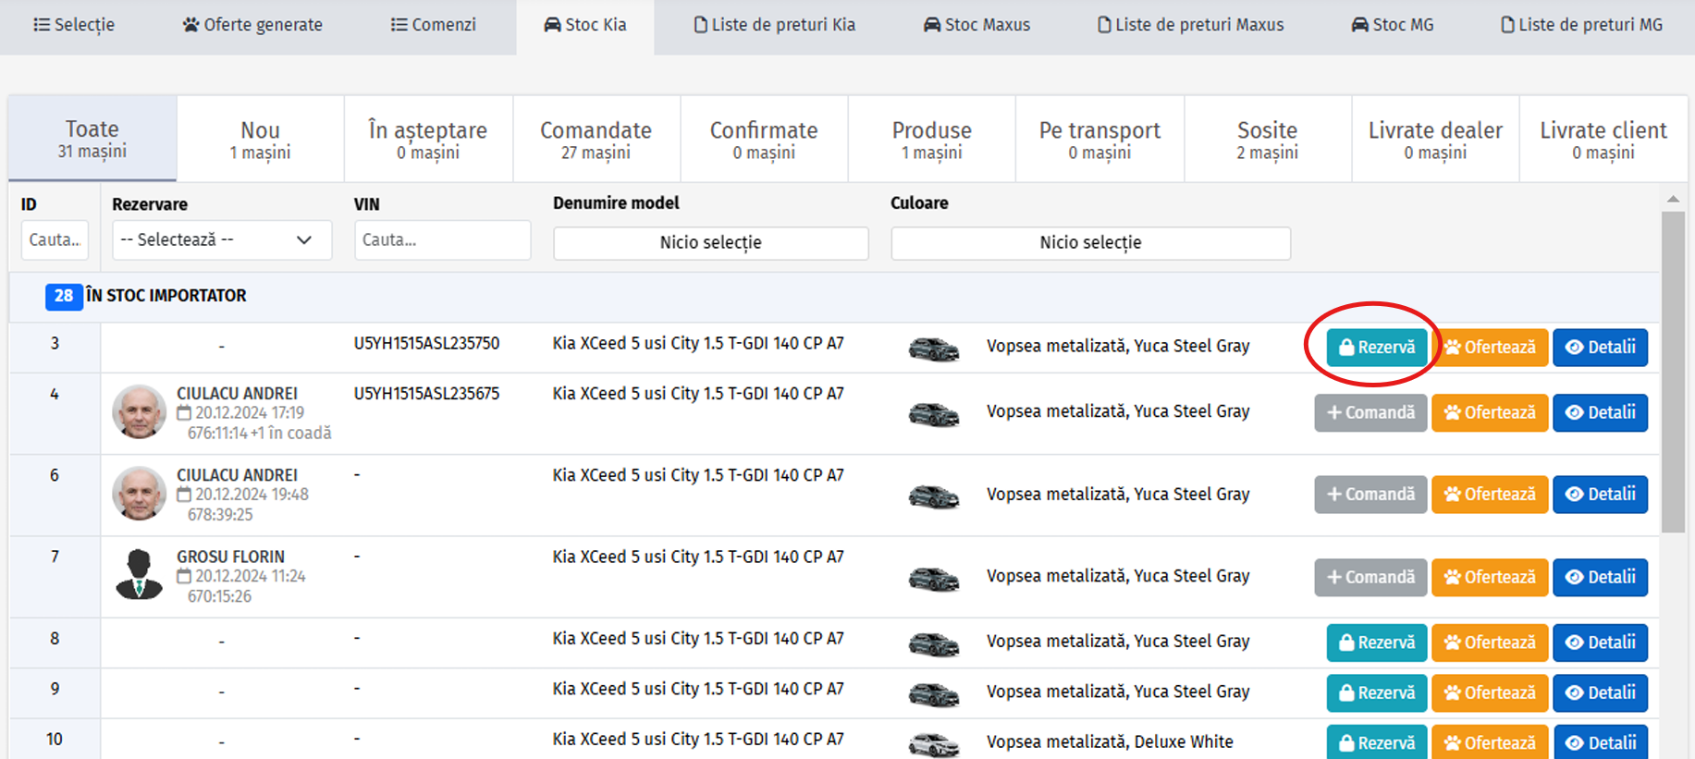Screen dimensions: 1695x759
Task: Click the white car thumbnail for ID 10
Action: [x=934, y=743]
